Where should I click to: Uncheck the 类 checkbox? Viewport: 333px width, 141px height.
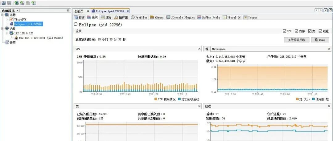(310, 31)
